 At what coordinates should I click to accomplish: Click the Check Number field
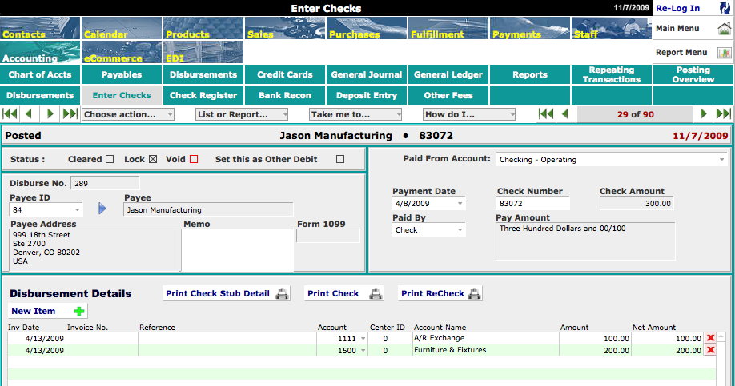pyautogui.click(x=533, y=204)
